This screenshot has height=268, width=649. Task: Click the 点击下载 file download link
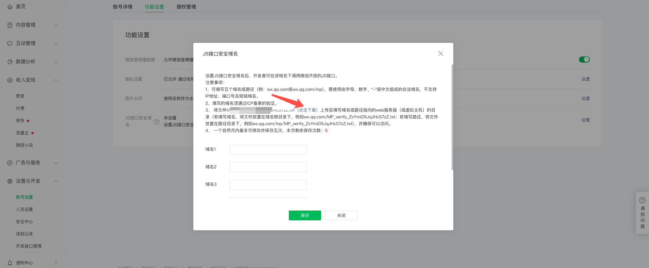coord(308,110)
